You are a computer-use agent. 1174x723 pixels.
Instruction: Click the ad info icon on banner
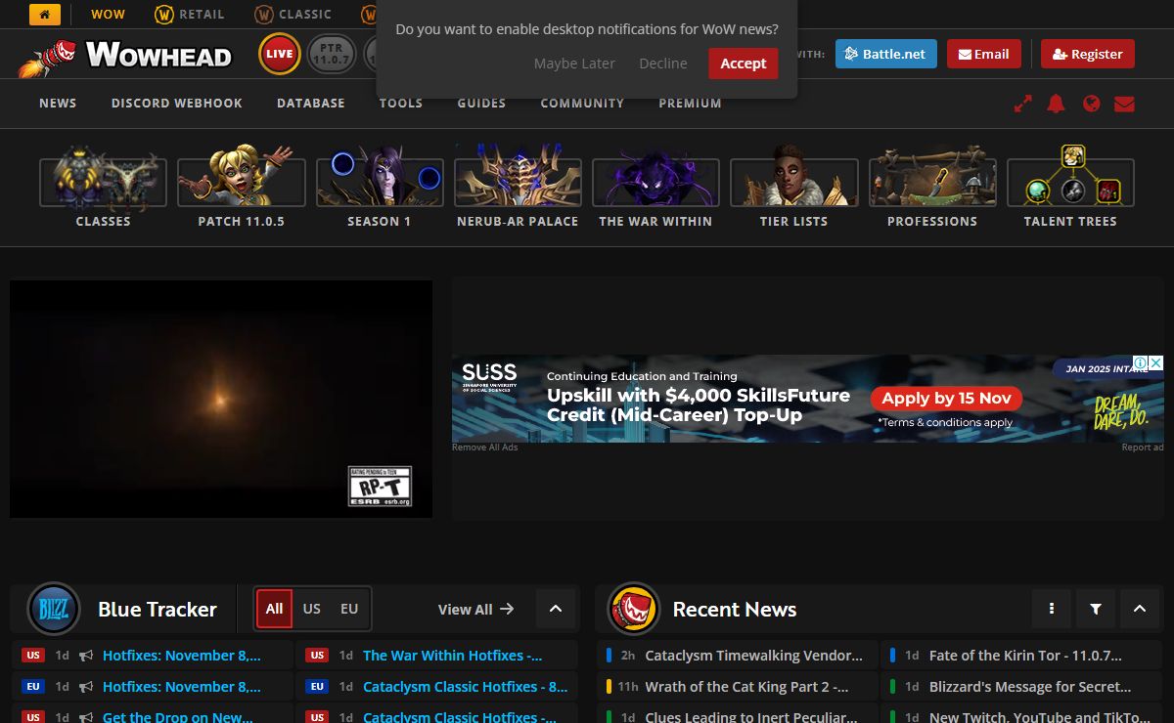[1140, 363]
